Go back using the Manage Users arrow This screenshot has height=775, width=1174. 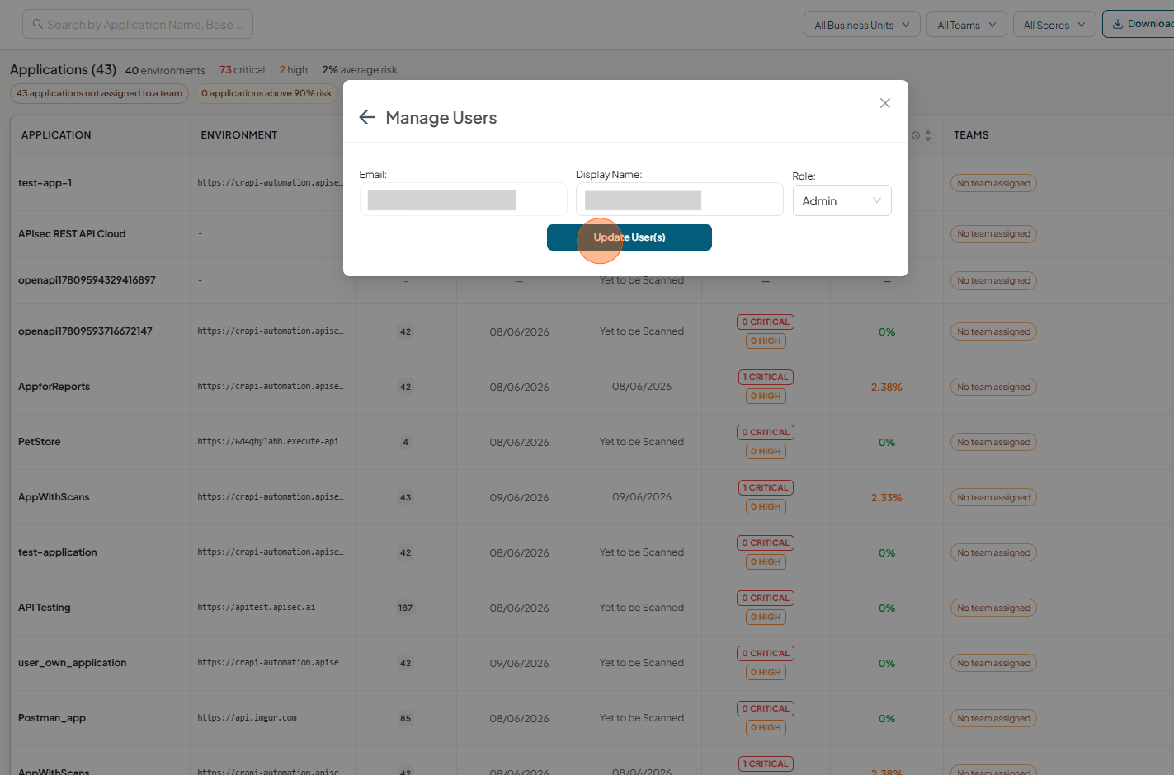coord(367,118)
